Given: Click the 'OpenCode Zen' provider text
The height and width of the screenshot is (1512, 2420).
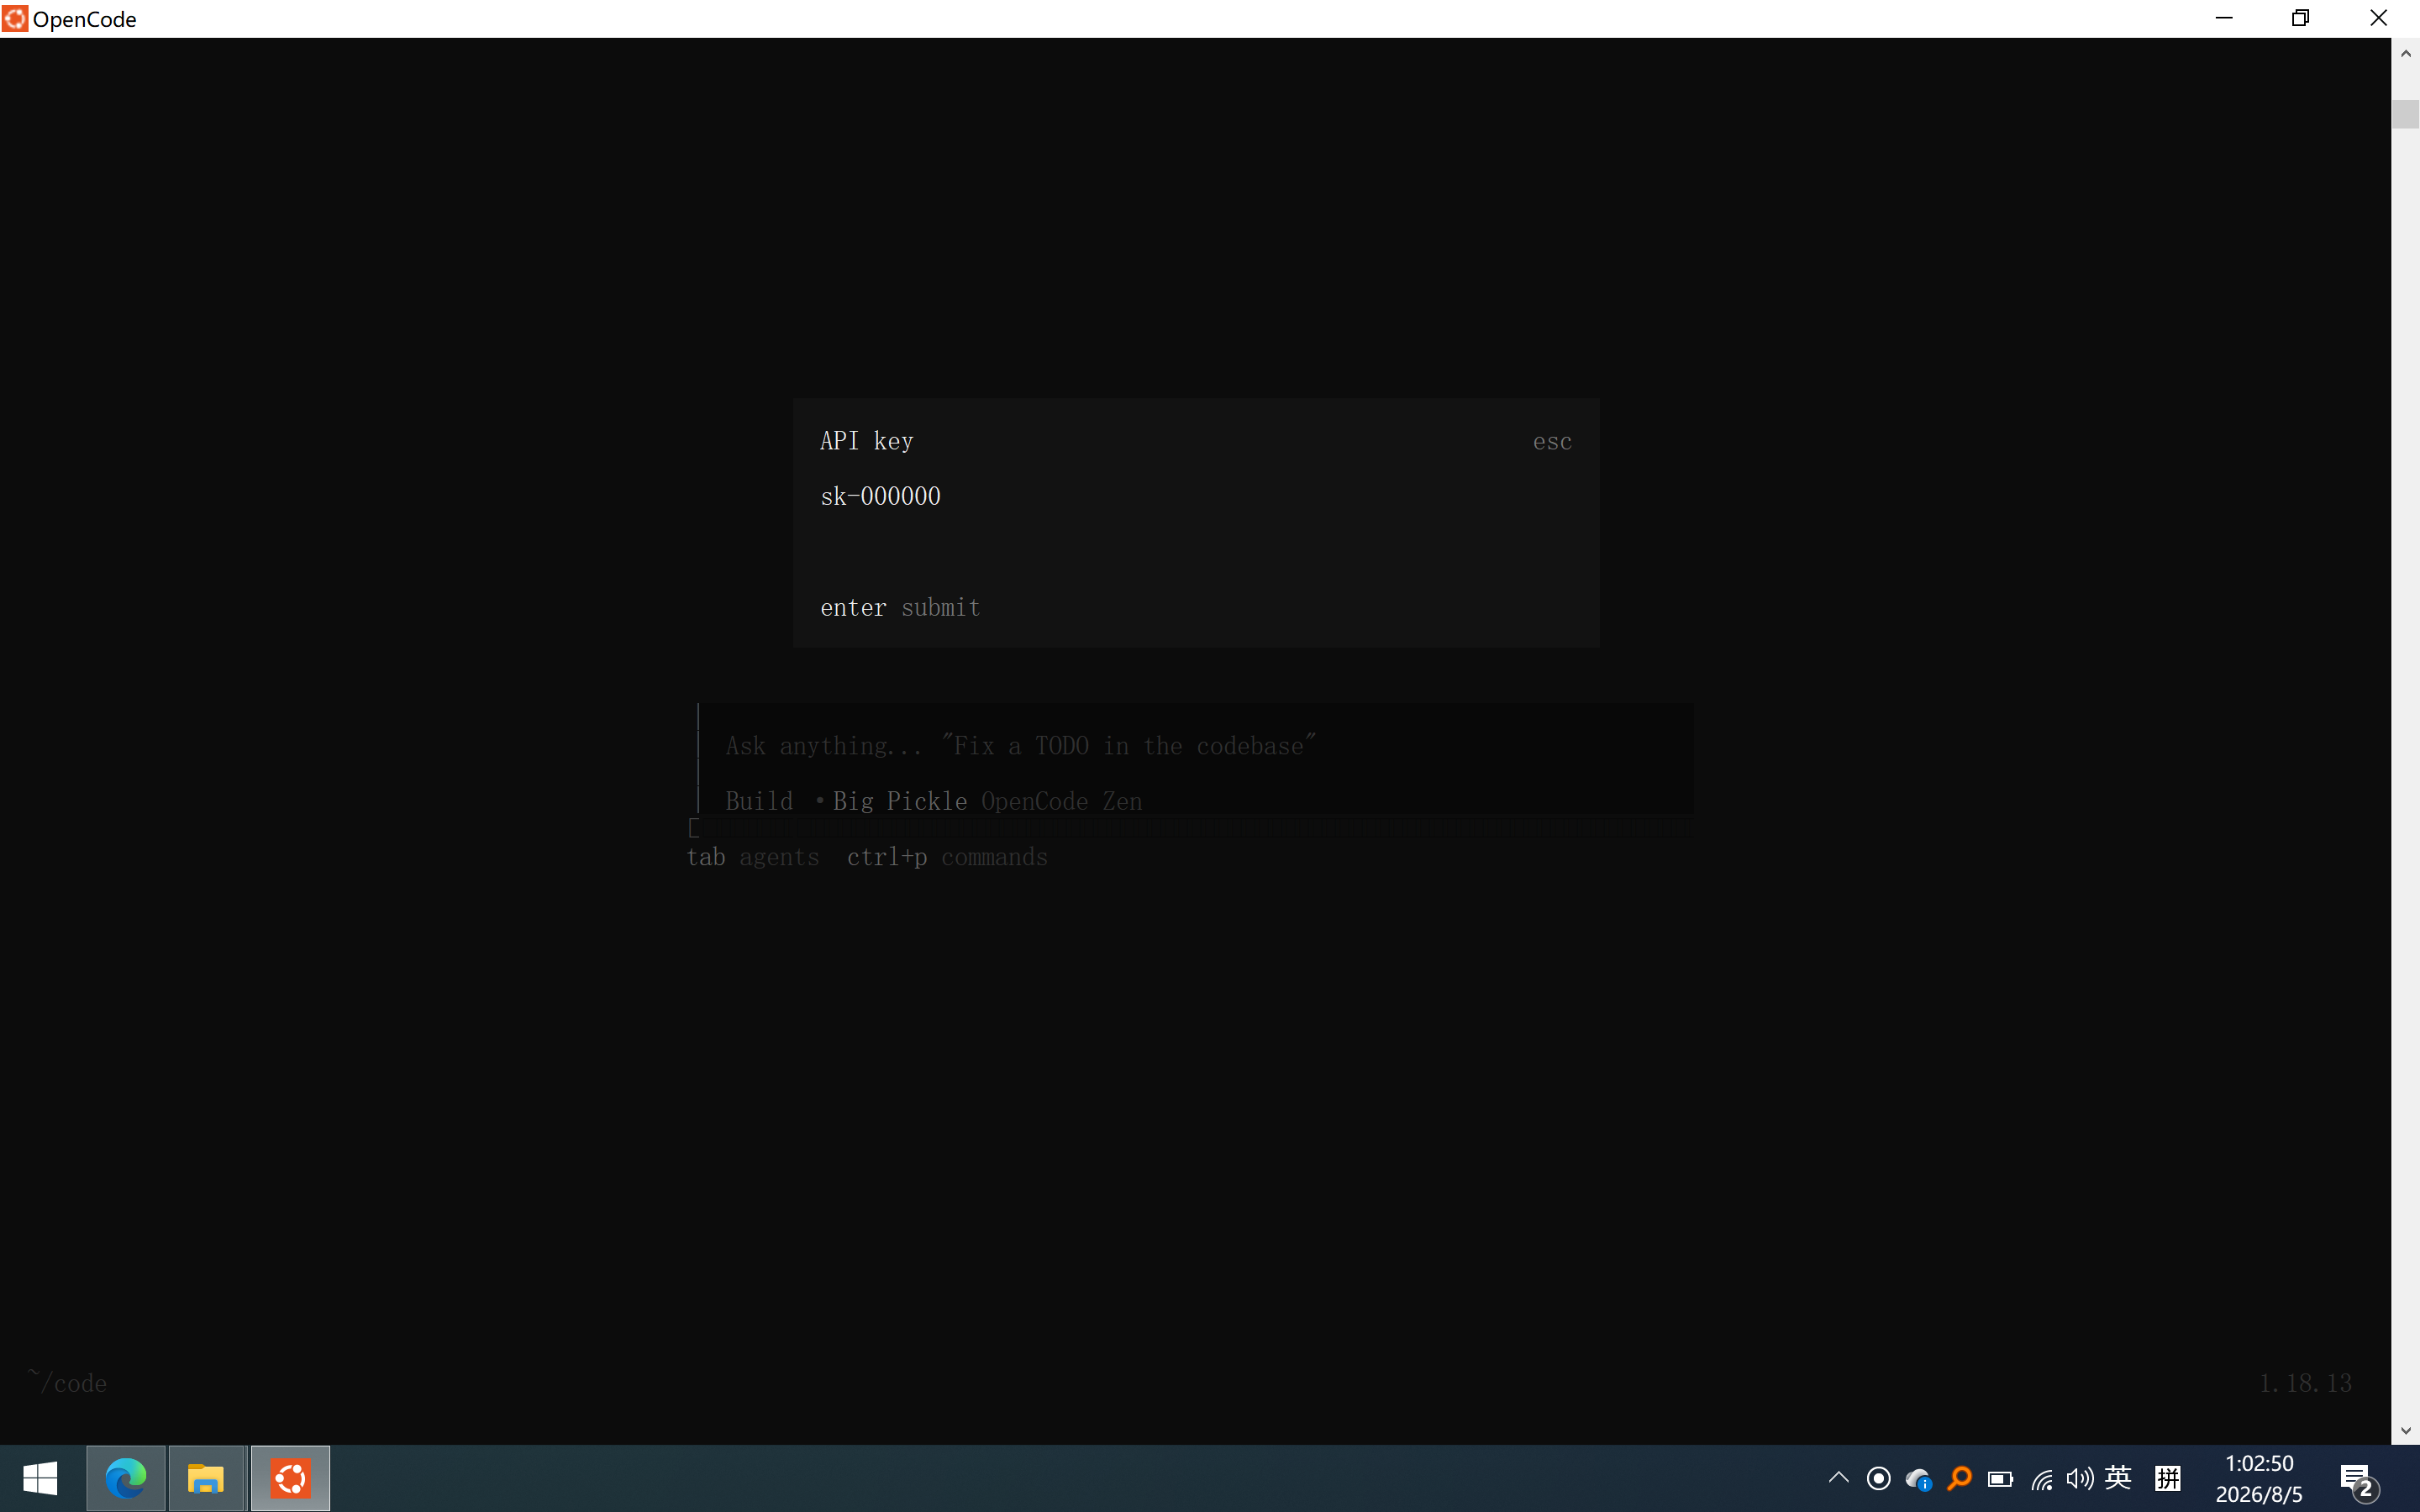Looking at the screenshot, I should (1061, 801).
